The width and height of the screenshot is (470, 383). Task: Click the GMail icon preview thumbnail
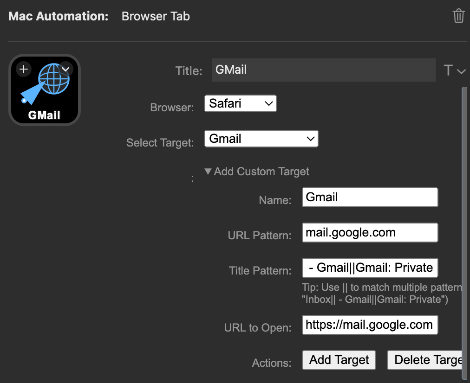pos(45,89)
